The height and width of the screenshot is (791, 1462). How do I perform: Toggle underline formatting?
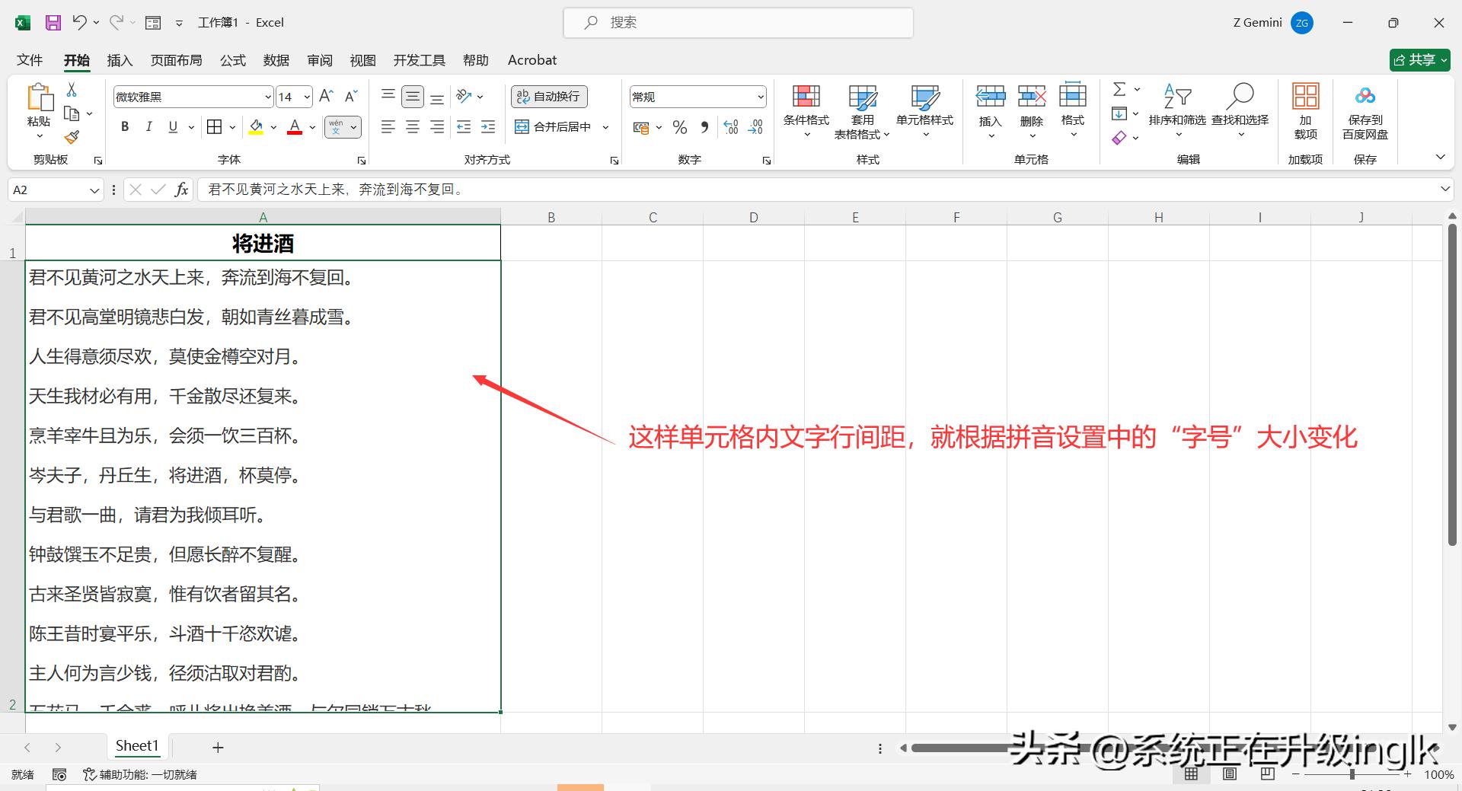tap(173, 126)
